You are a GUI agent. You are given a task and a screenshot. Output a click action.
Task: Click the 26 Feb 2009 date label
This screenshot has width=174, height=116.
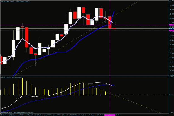coord(82,115)
